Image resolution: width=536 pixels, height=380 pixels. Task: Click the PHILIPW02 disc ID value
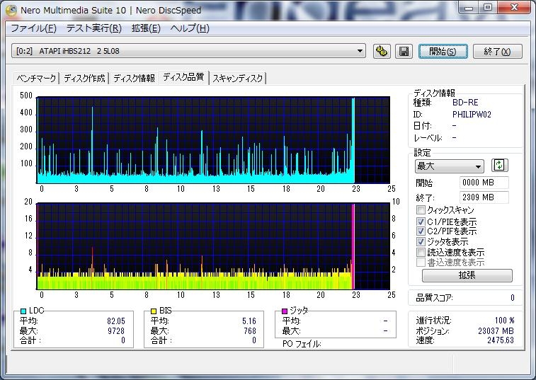pyautogui.click(x=472, y=115)
